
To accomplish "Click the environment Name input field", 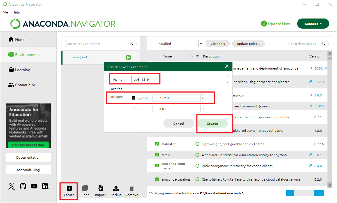I will coord(179,80).
